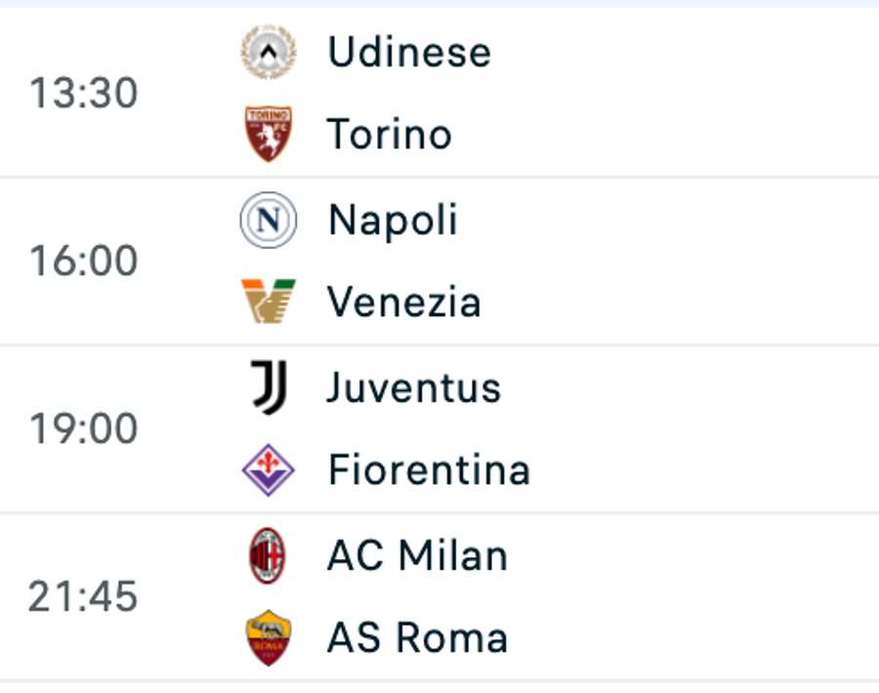
Task: Click the AS Roma wolf crest
Action: point(269,637)
